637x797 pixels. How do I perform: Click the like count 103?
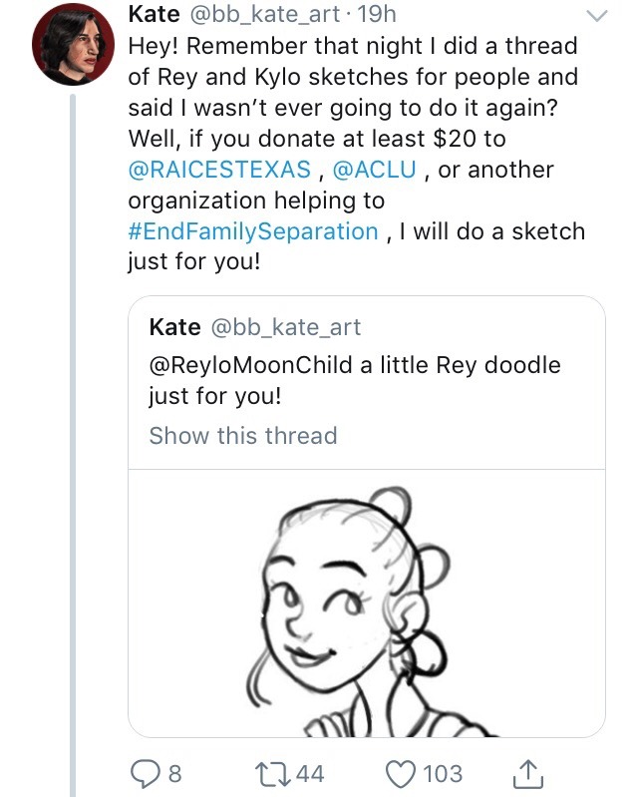(x=443, y=773)
